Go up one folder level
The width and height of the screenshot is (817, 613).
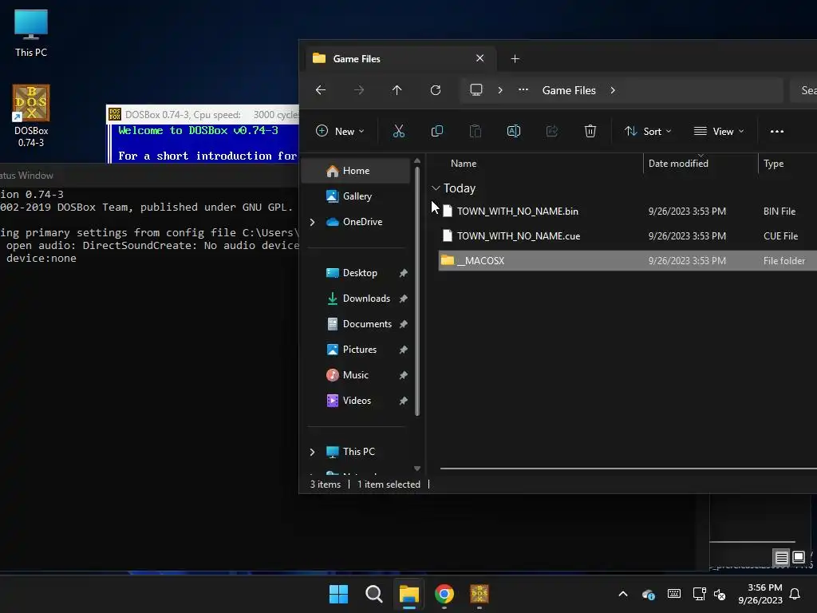click(x=397, y=90)
